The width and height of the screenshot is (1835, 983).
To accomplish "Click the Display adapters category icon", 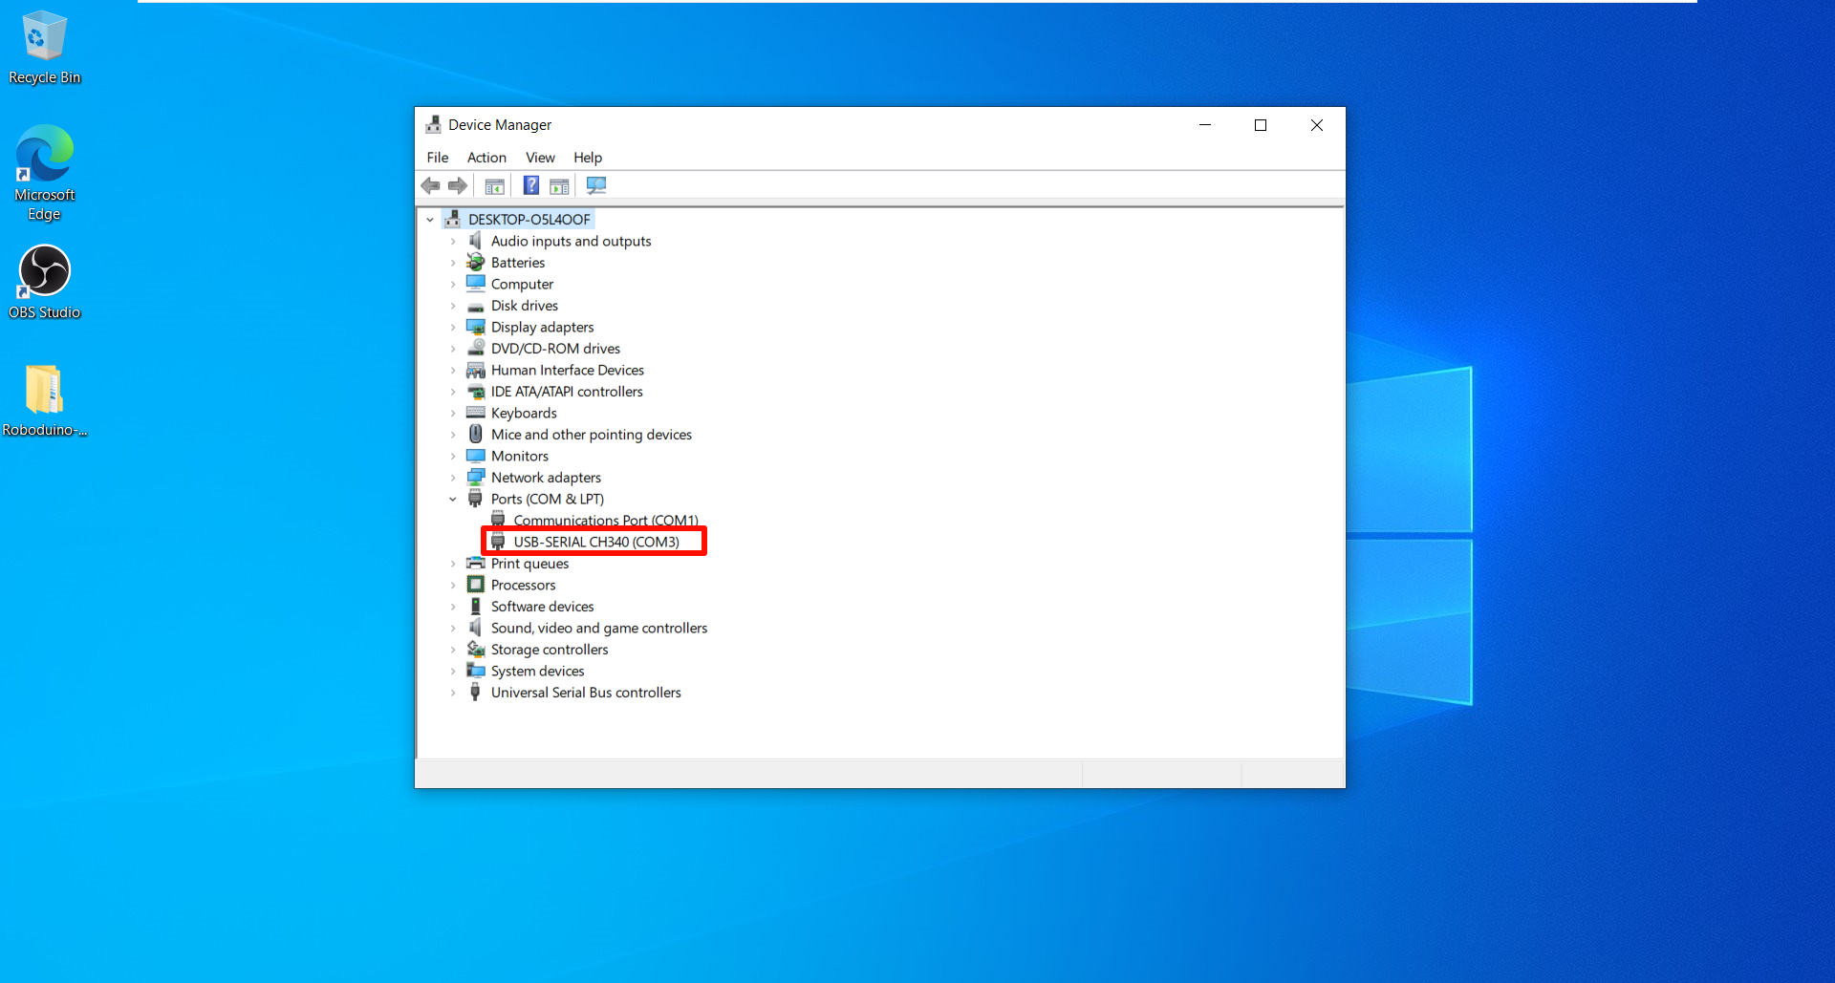I will [475, 327].
